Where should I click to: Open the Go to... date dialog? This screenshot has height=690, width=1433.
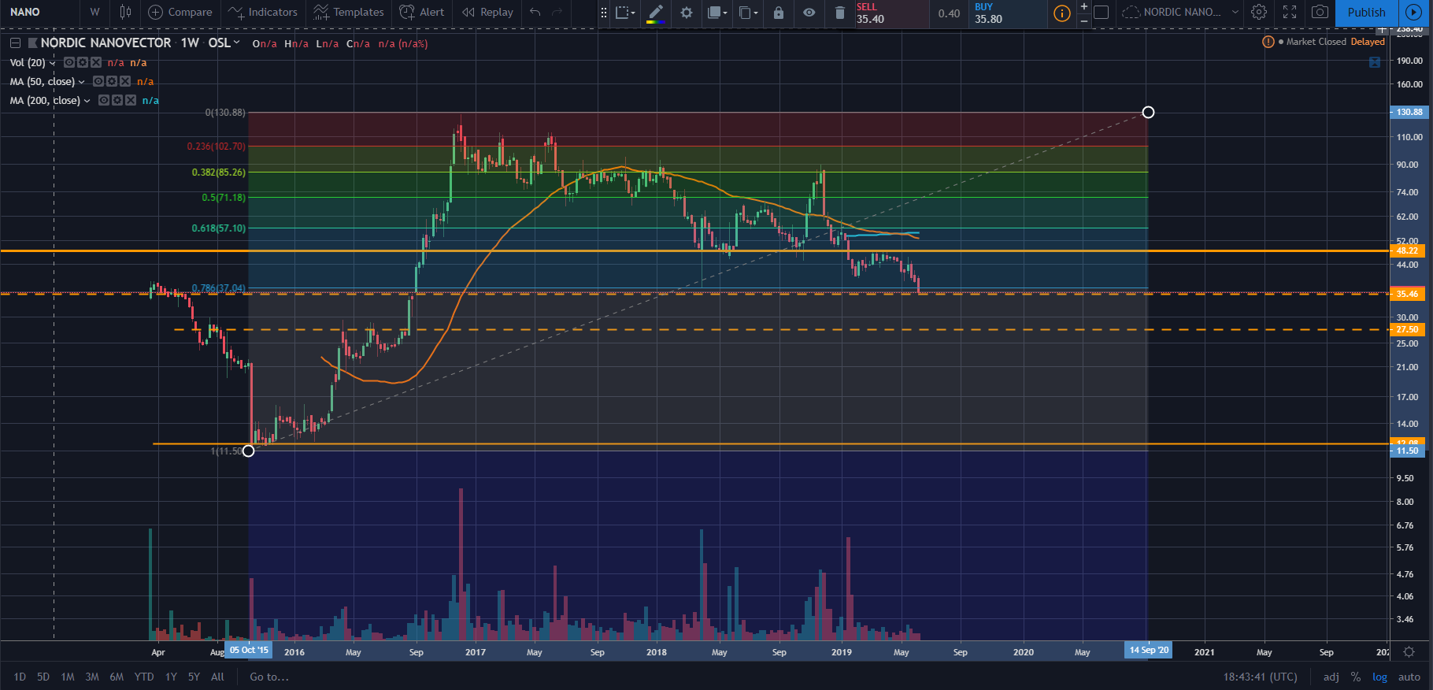tap(269, 677)
